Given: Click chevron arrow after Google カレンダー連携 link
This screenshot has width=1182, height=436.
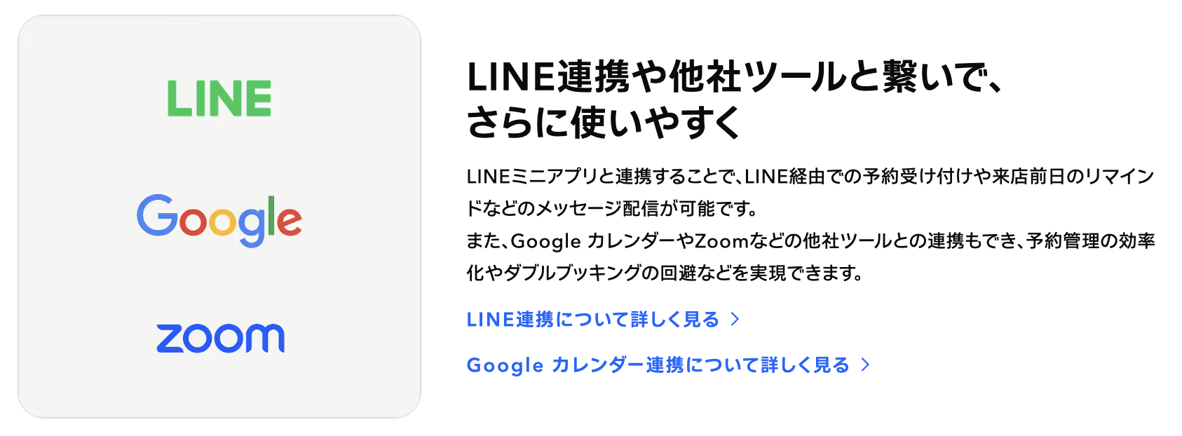Looking at the screenshot, I should [865, 365].
